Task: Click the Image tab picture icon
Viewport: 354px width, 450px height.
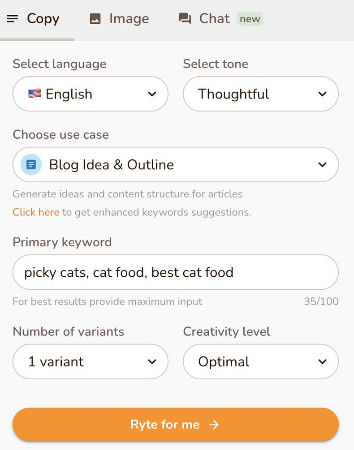Action: 95,19
